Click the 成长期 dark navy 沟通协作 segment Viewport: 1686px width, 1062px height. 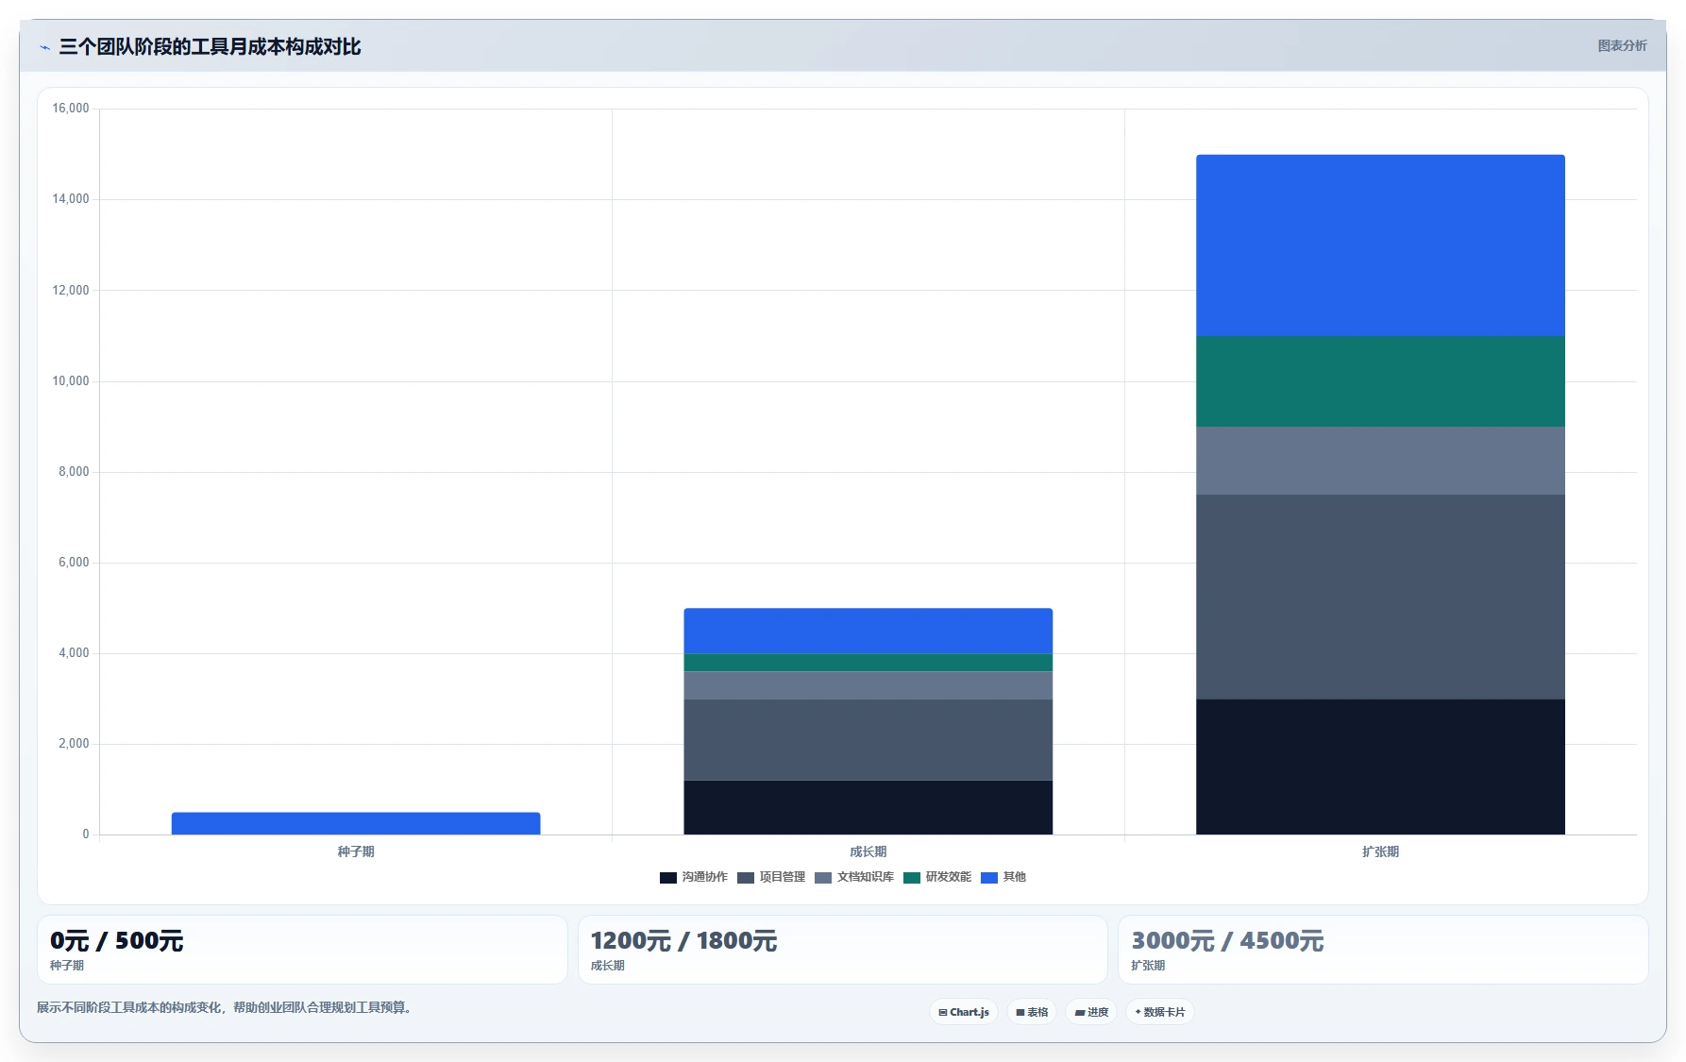coord(868,807)
